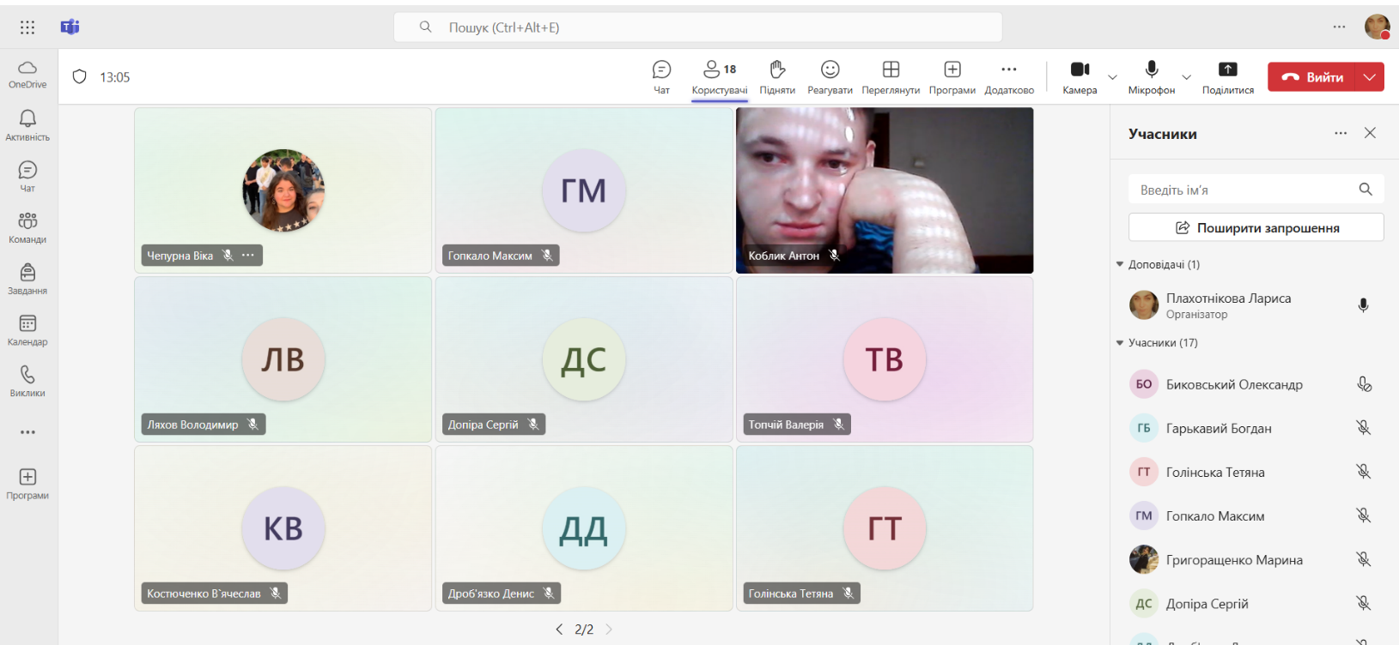Toggle the Камера on or off
1399x645 pixels.
pos(1080,76)
